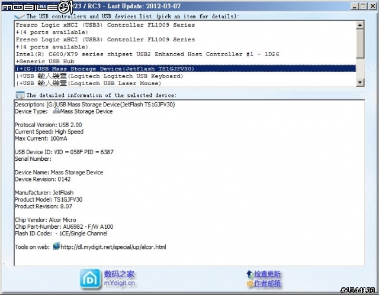Select first '+(4 ports available)' row
379x295 pixels.
(185, 32)
